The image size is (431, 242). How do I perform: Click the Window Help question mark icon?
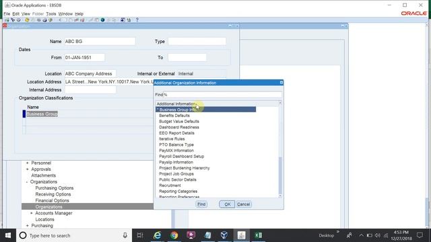tap(137, 19)
